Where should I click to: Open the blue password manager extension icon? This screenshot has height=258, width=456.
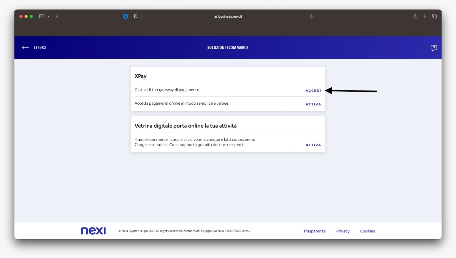click(x=126, y=16)
